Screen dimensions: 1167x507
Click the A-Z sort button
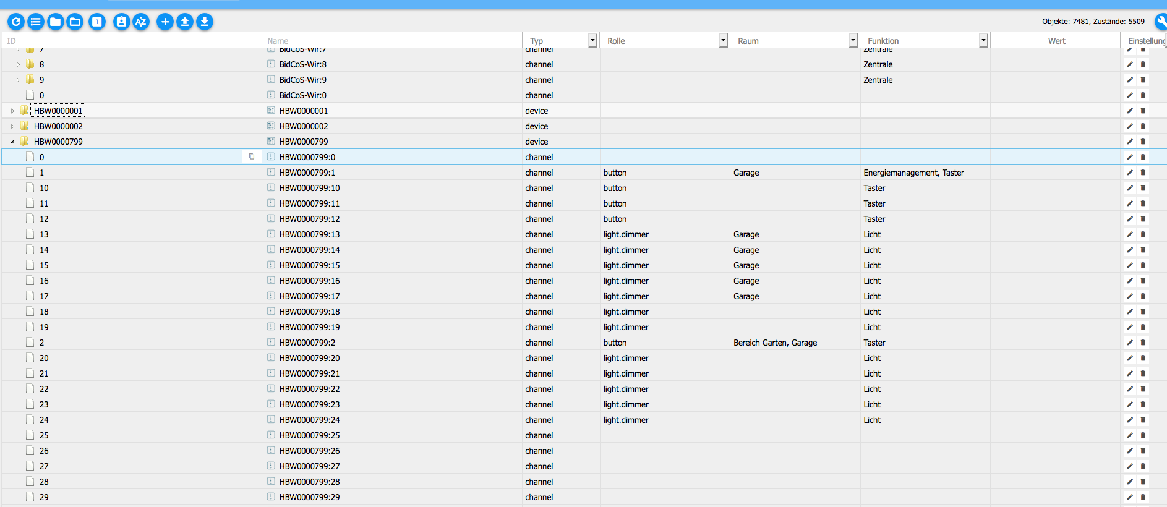click(x=141, y=22)
